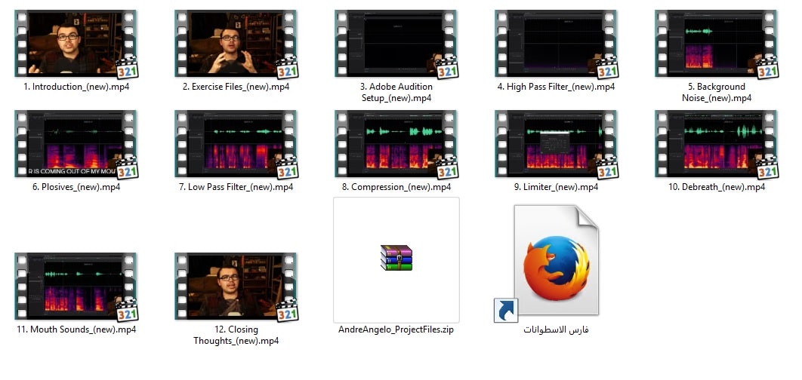Viewport: 802px width, 380px height.
Task: Click the file name "AndreAngelo_ProjectFiles.zip"
Action: click(396, 329)
